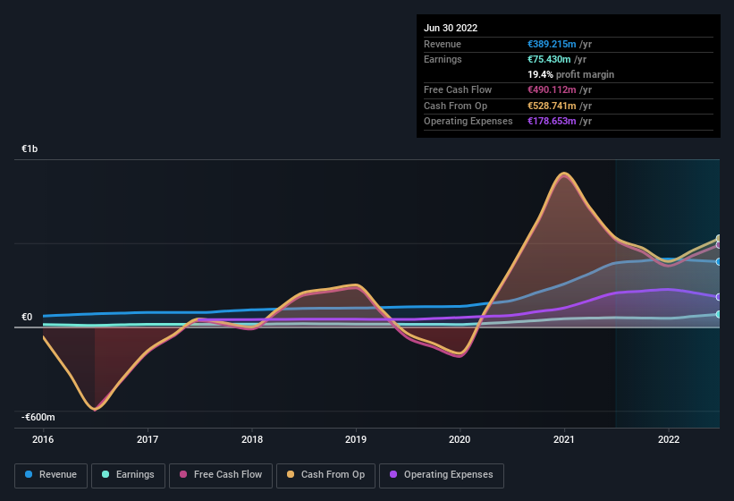Click the Cash From Op endpoint marker
The image size is (734, 501).
719,239
